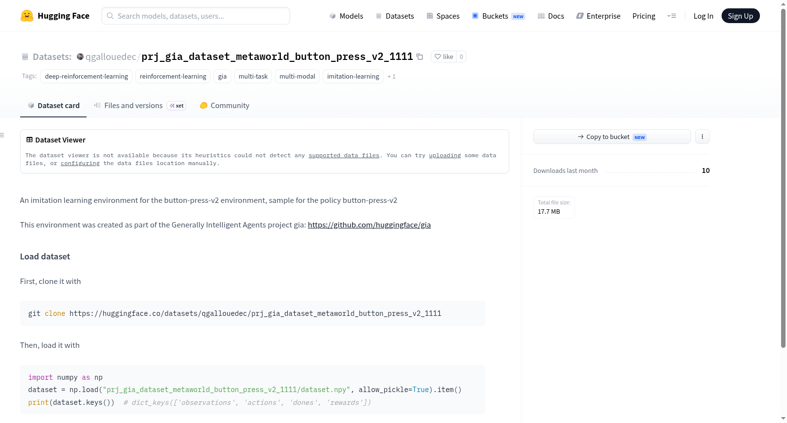Select the multi-modal tag
The image size is (787, 423).
point(298,76)
